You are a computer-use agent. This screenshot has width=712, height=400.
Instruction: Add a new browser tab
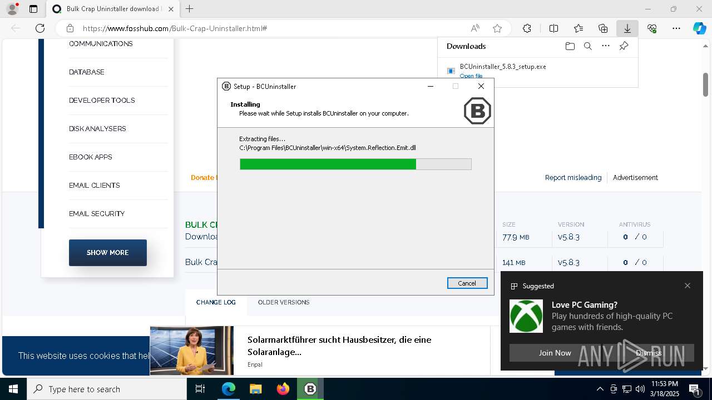point(190,9)
